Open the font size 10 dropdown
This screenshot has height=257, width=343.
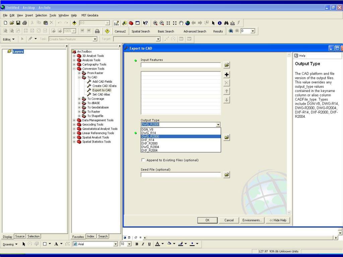click(129, 244)
